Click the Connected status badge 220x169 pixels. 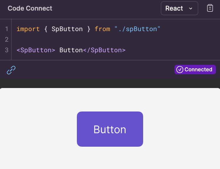click(x=195, y=70)
